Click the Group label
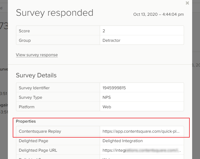 point(25,40)
